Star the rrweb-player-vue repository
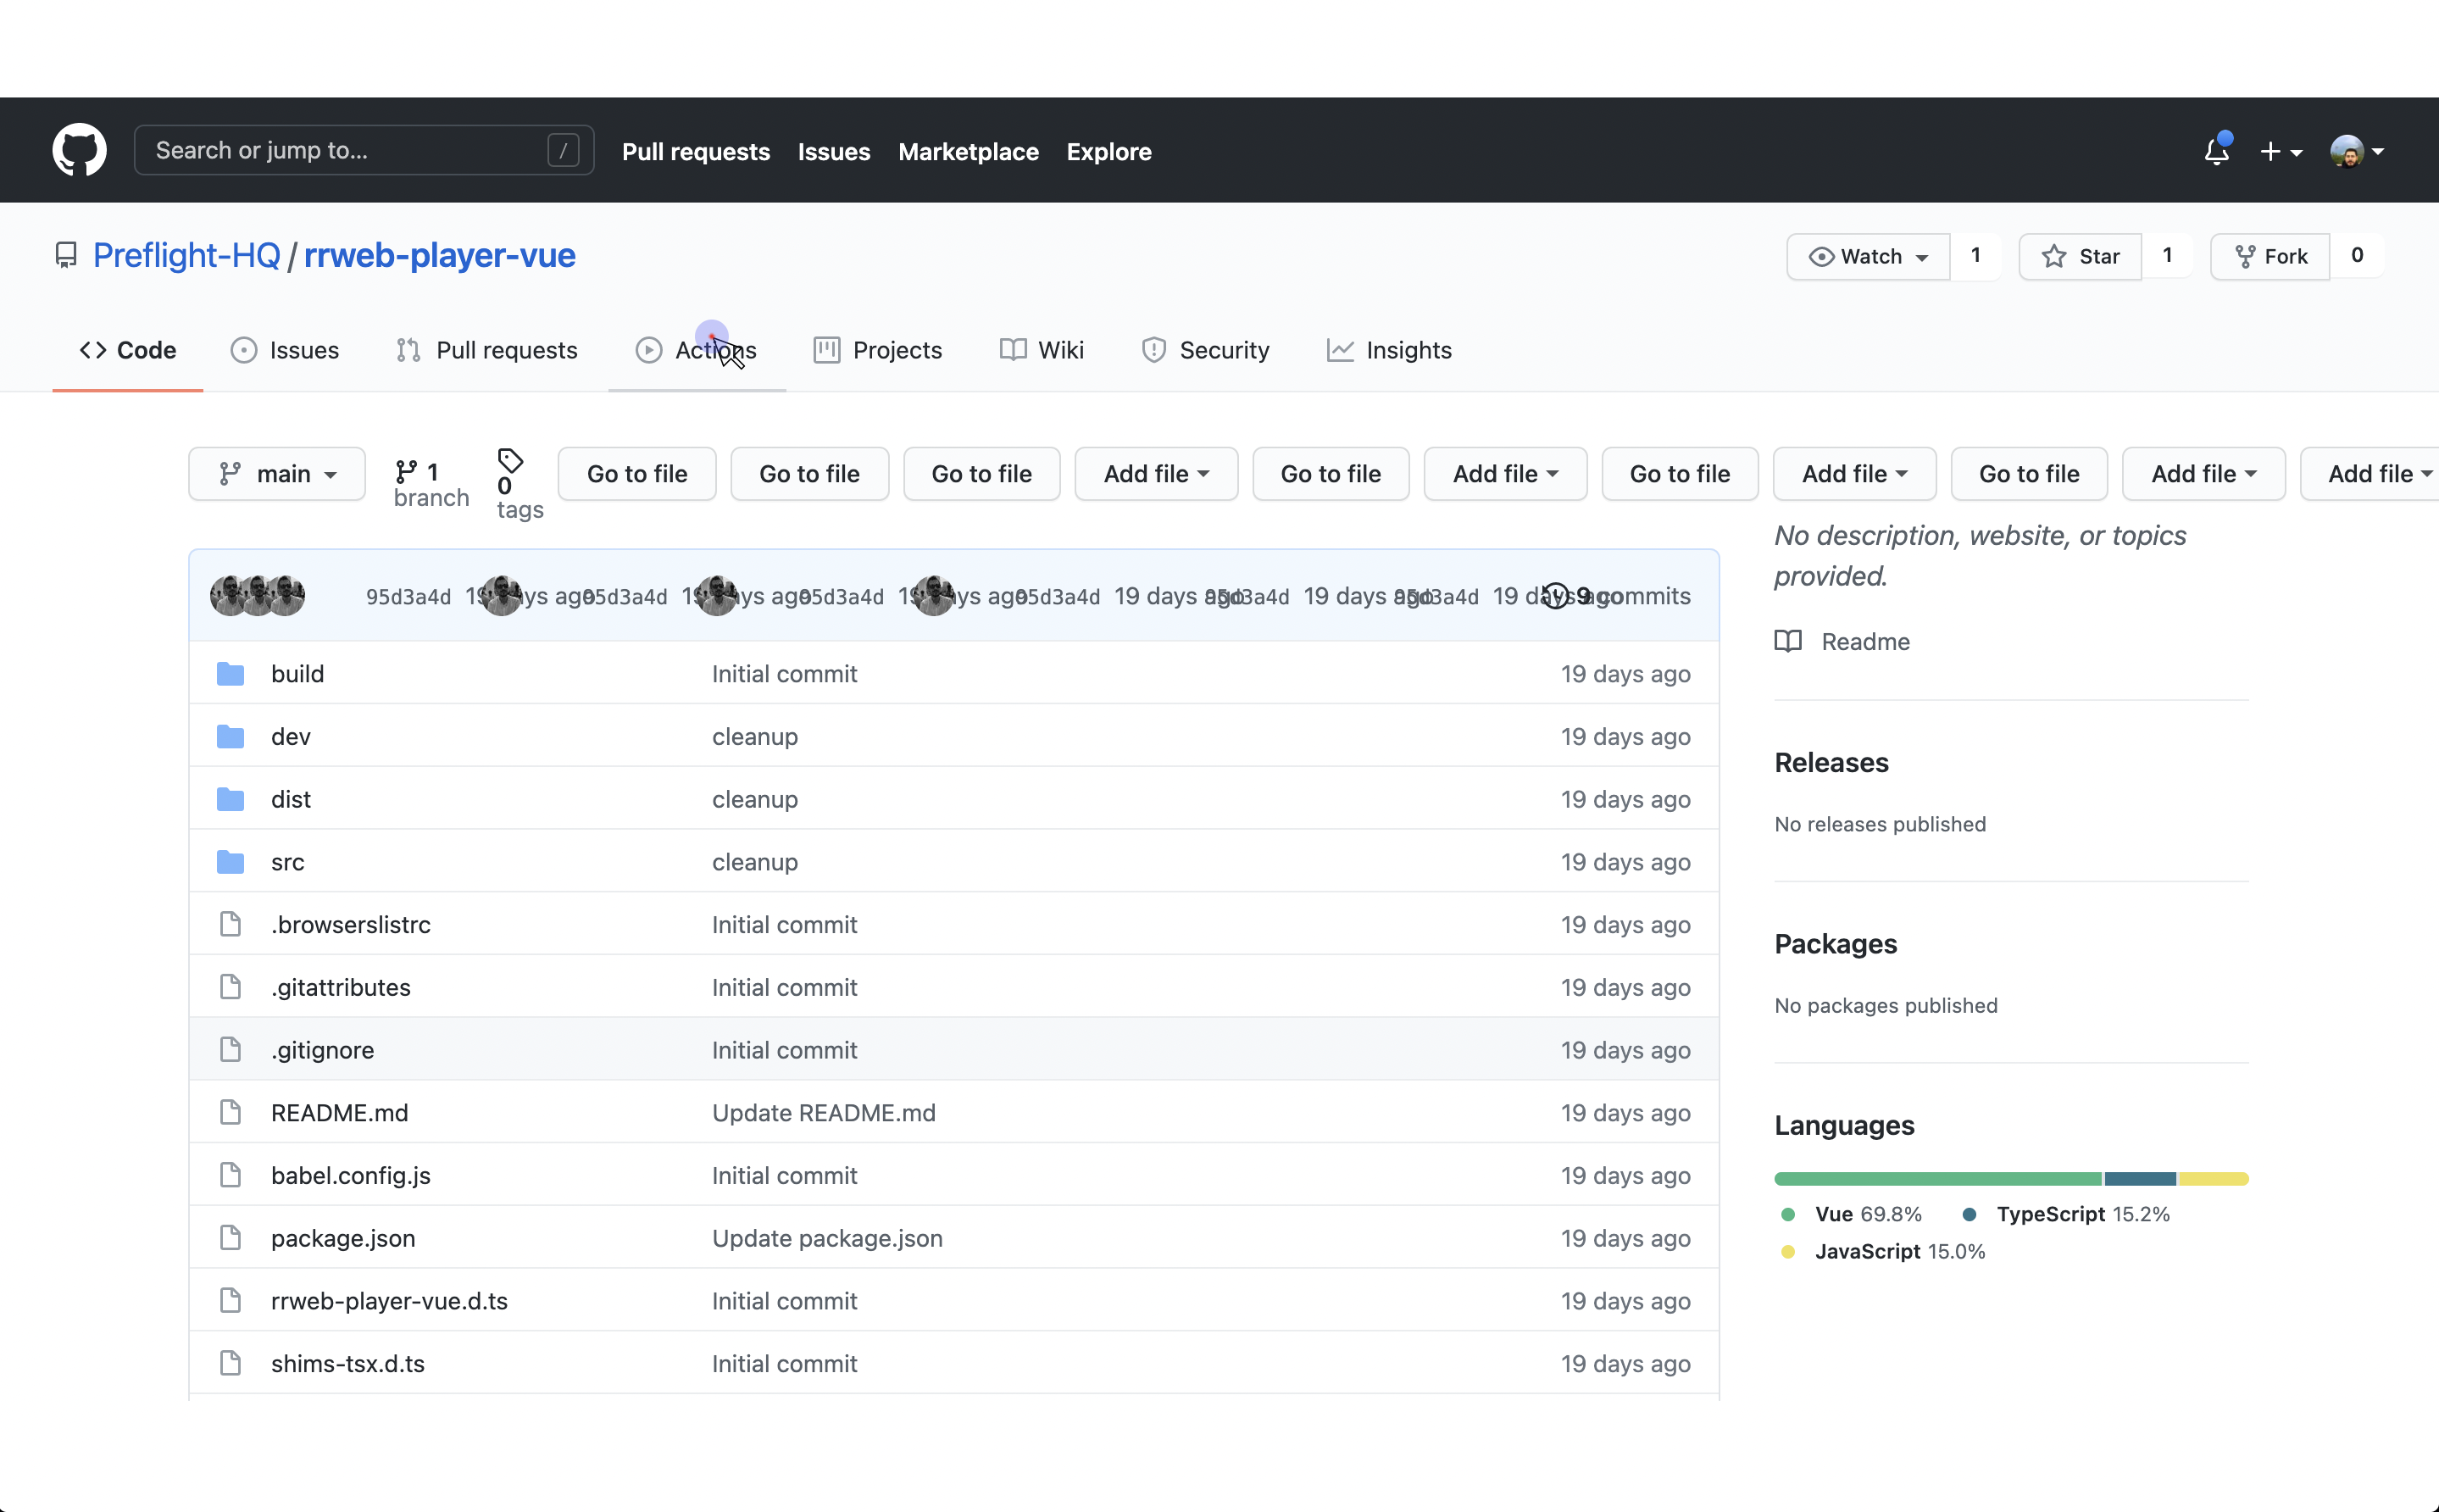The height and width of the screenshot is (1512, 2439). pos(2081,256)
